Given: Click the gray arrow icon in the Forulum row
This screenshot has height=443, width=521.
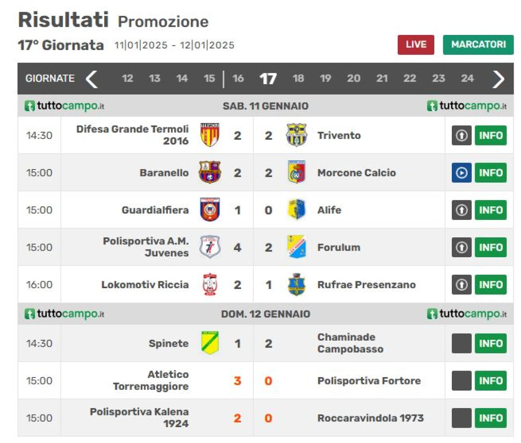Looking at the screenshot, I should [462, 247].
